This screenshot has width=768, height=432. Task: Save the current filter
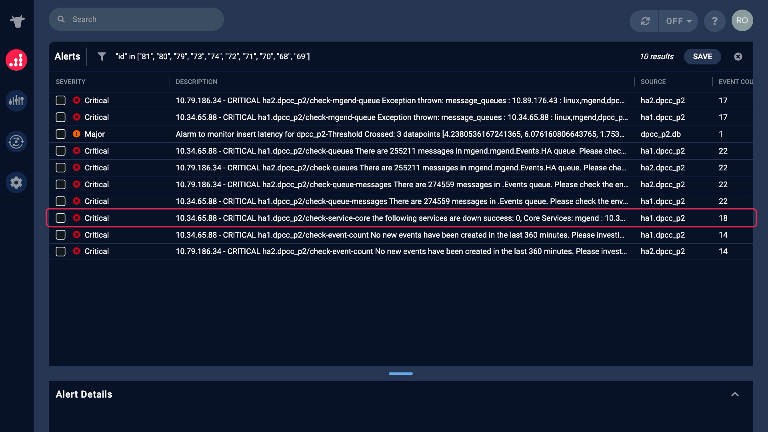tap(702, 56)
